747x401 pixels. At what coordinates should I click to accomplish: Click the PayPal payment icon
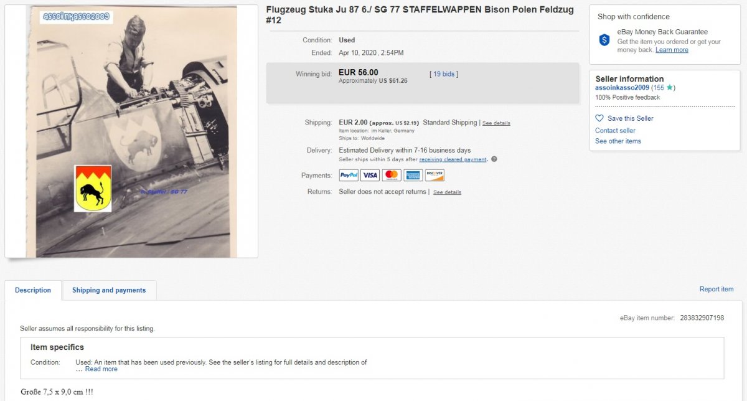(x=349, y=176)
